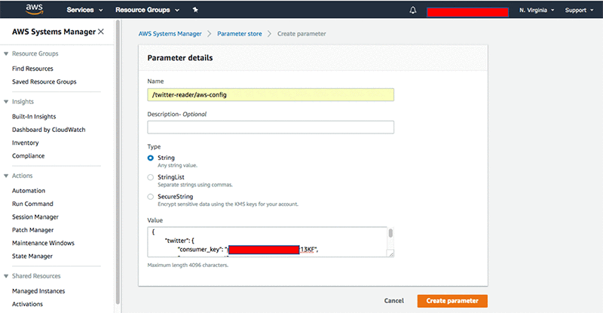Select the SecureString type radio button
This screenshot has width=603, height=313.
(x=150, y=197)
